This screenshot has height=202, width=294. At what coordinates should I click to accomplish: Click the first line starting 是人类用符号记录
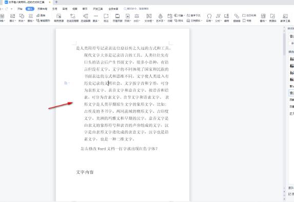[x=123, y=48]
